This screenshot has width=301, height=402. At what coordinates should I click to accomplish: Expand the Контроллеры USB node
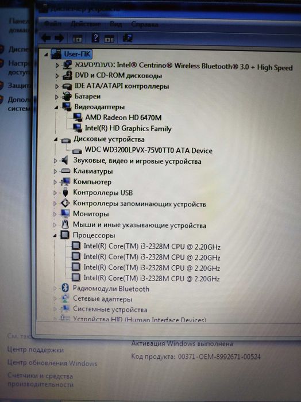click(x=55, y=193)
